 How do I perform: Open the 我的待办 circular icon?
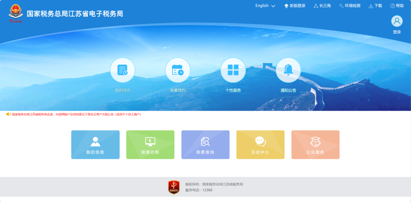click(x=123, y=70)
